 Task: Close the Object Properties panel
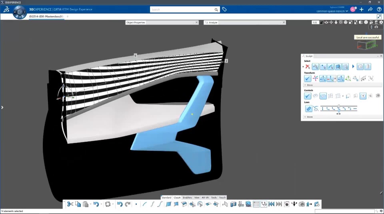[x=196, y=22]
